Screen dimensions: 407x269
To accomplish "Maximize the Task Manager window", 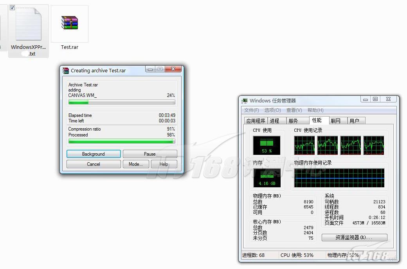I will coord(375,99).
